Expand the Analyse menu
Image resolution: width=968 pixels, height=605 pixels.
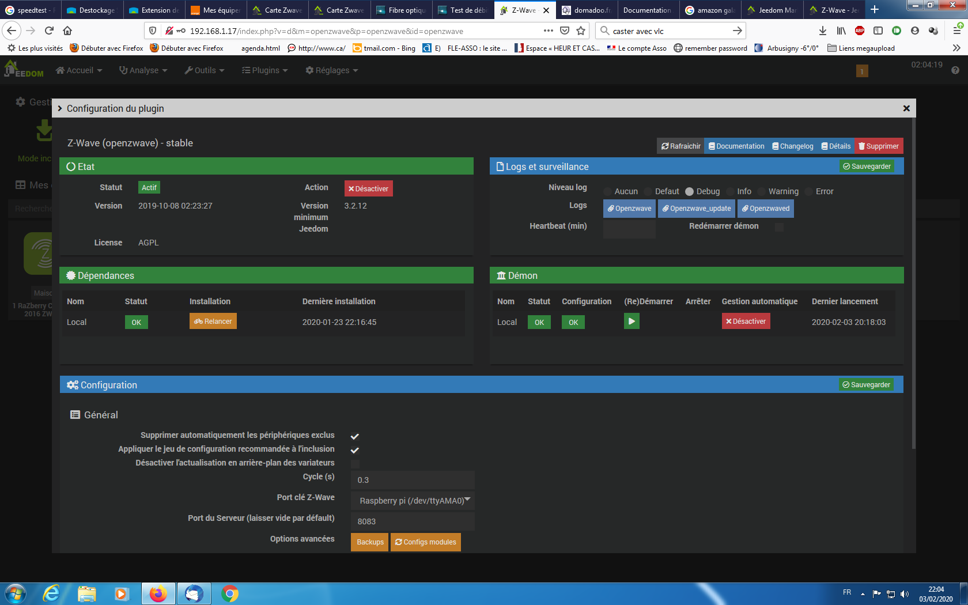(x=143, y=70)
